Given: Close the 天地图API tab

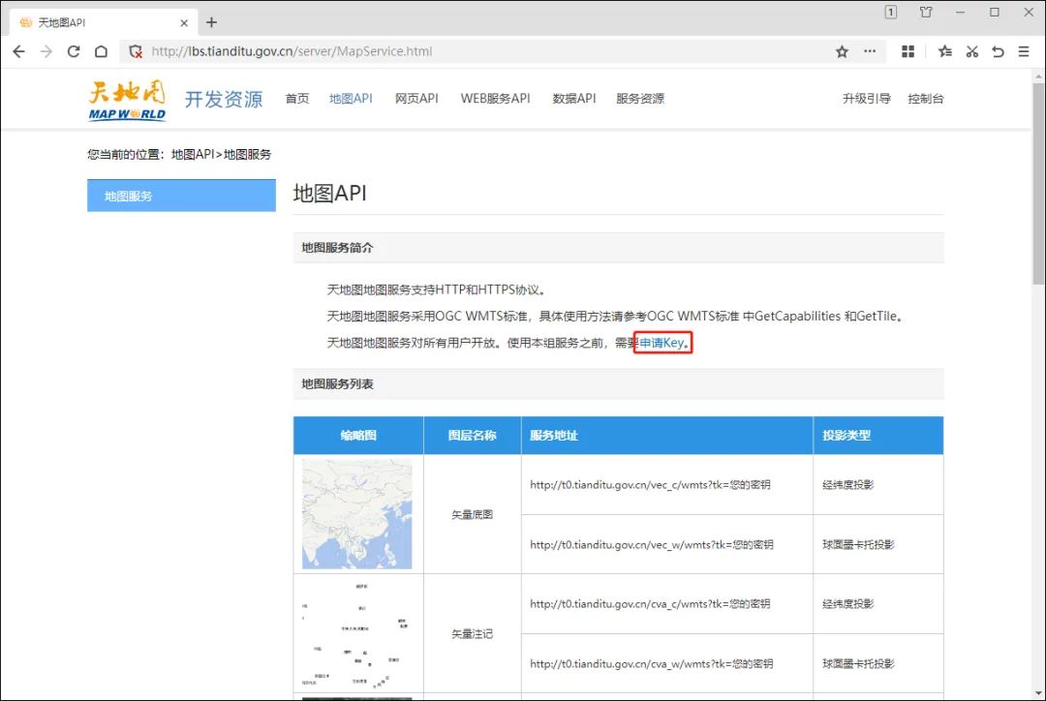Looking at the screenshot, I should point(184,22).
